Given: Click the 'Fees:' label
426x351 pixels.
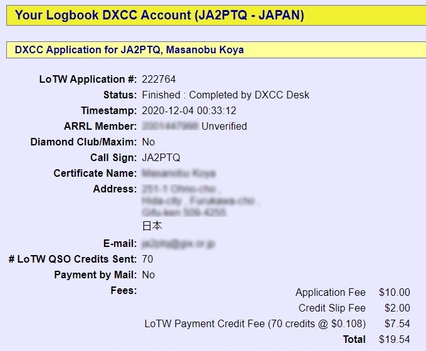Looking at the screenshot, I should tap(123, 290).
